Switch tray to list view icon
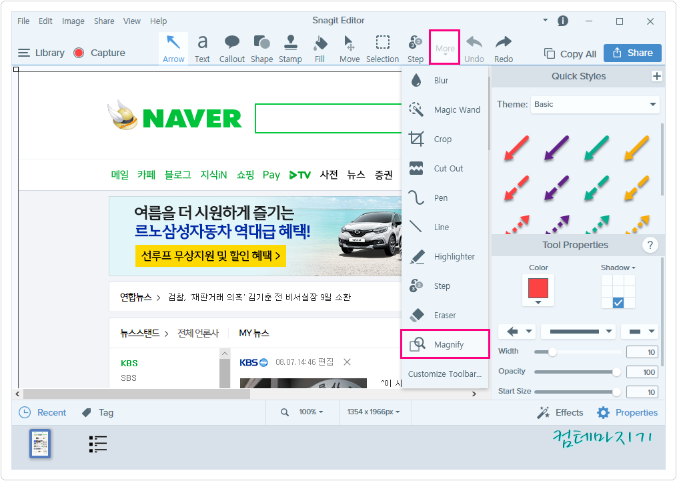The image size is (677, 481). click(x=98, y=444)
